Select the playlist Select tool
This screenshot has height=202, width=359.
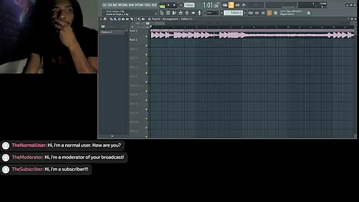[135, 19]
